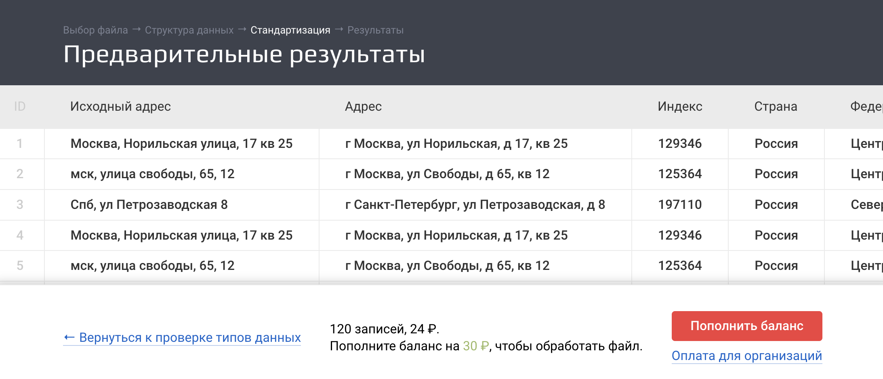Open the Результаты breadcrumb step
This screenshot has width=883, height=379.
(375, 30)
